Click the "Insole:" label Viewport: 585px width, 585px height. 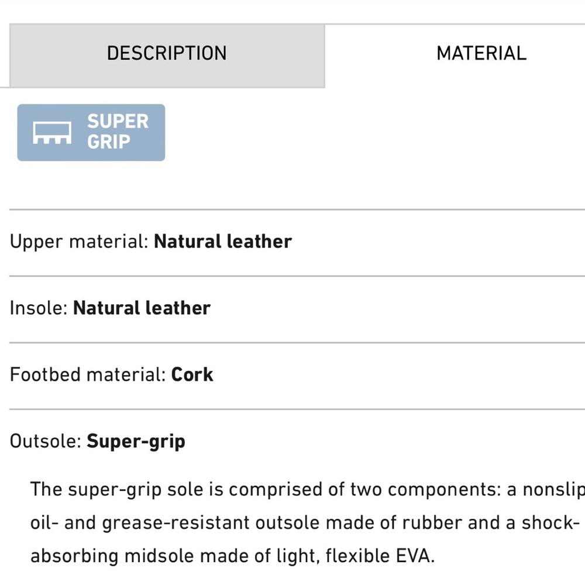coord(39,308)
